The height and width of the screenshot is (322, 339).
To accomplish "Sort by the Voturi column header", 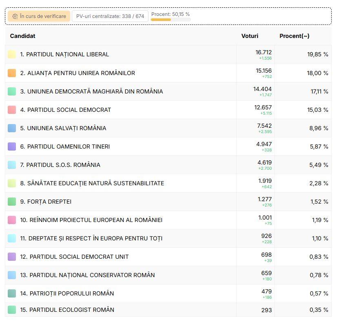I will pyautogui.click(x=250, y=36).
